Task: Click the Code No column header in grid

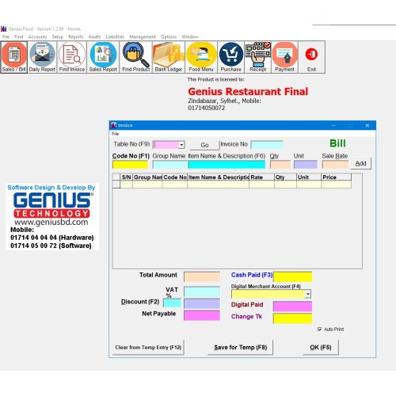Action: click(175, 177)
